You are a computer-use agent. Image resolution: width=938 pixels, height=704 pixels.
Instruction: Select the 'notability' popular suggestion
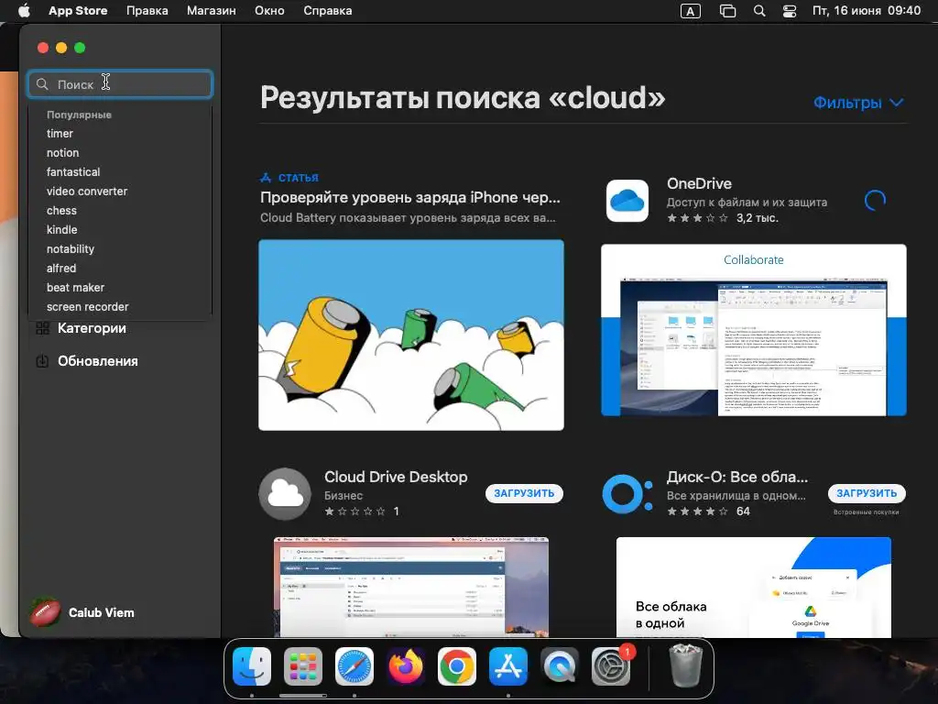[x=71, y=248]
